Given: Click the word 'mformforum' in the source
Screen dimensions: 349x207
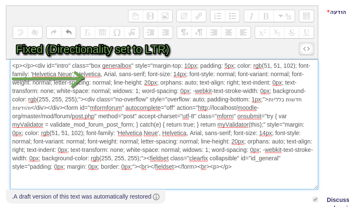Looking at the screenshot, I should pyautogui.click(x=106, y=108).
